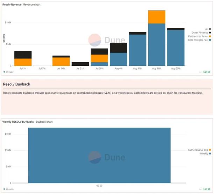Click the @resolv author avatar under revenue chart
214x194 pixels.
(x=4, y=72)
